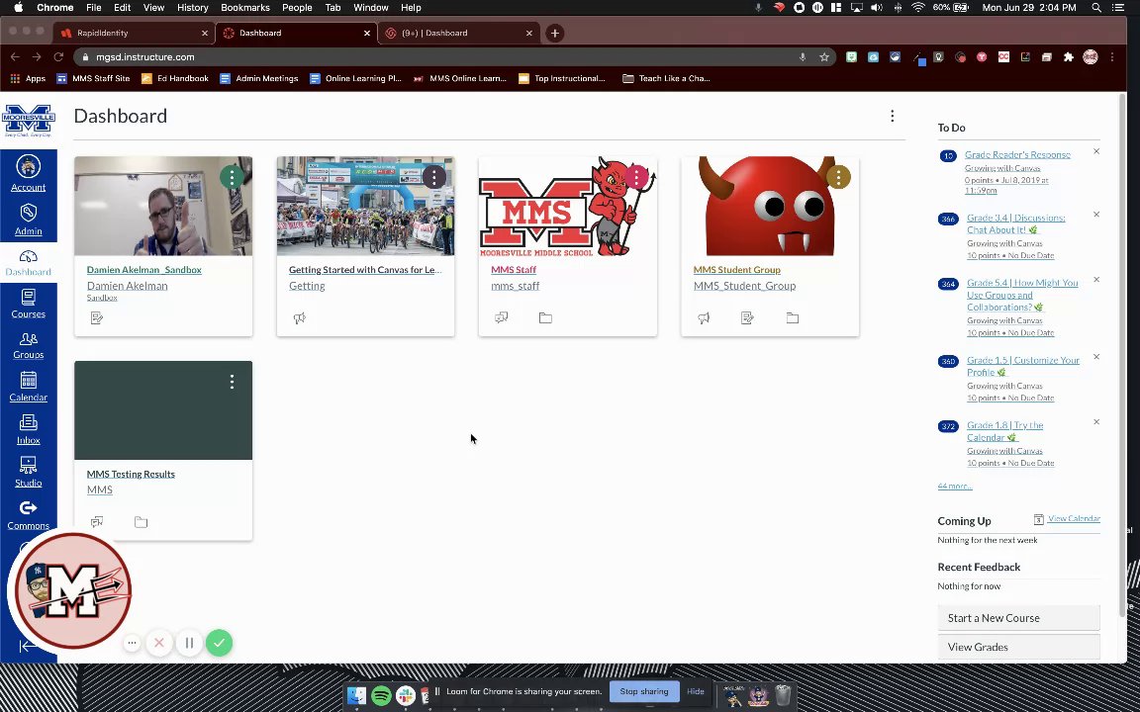The image size is (1140, 712).
Task: Open the Account menu in Canvas sidebar
Action: pyautogui.click(x=29, y=173)
